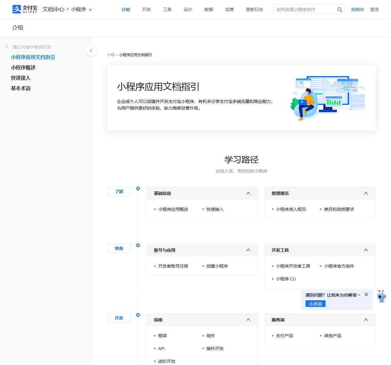391x365 pixels.
Task: Collapse the 开发工具 card
Action: coord(366,250)
